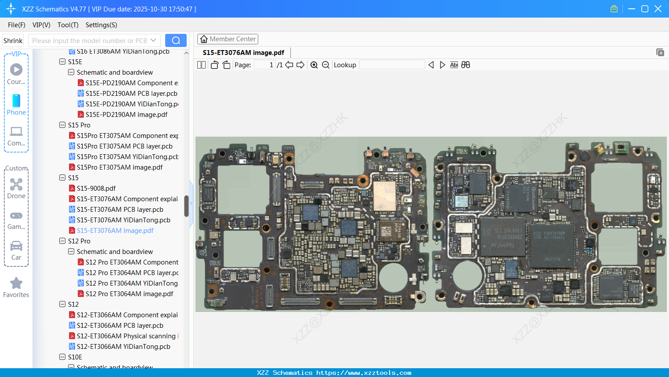Image resolution: width=669 pixels, height=377 pixels.
Task: Open the search box dropdown arrow
Action: pos(153,40)
